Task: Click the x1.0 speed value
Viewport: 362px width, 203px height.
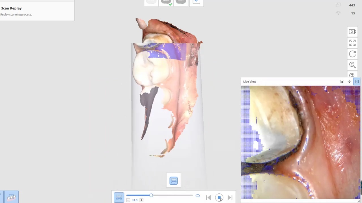Action: coord(135,200)
